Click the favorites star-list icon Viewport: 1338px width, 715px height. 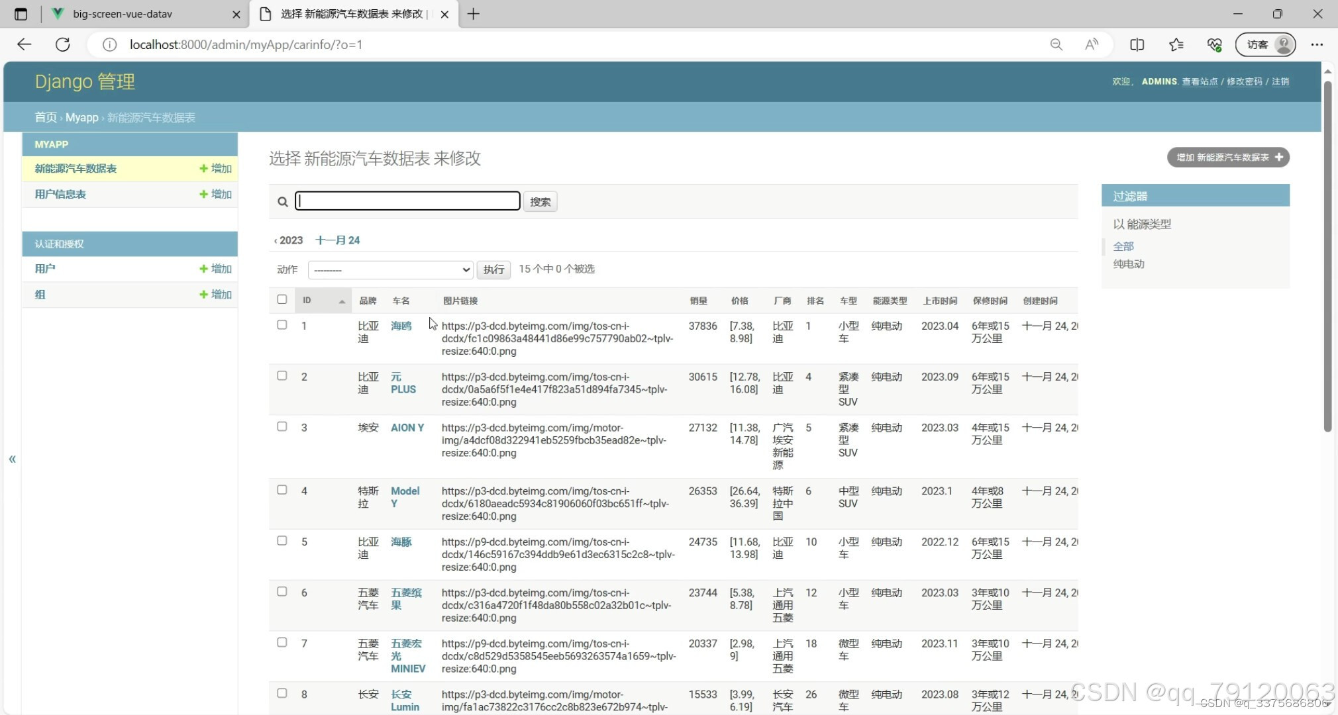[1176, 44]
